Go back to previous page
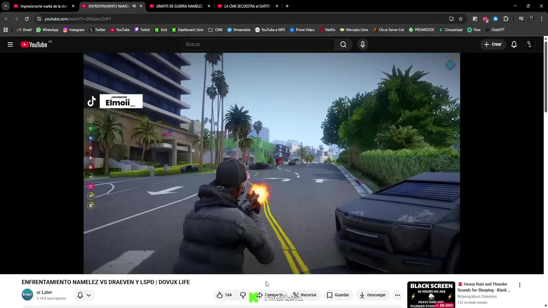 6,19
